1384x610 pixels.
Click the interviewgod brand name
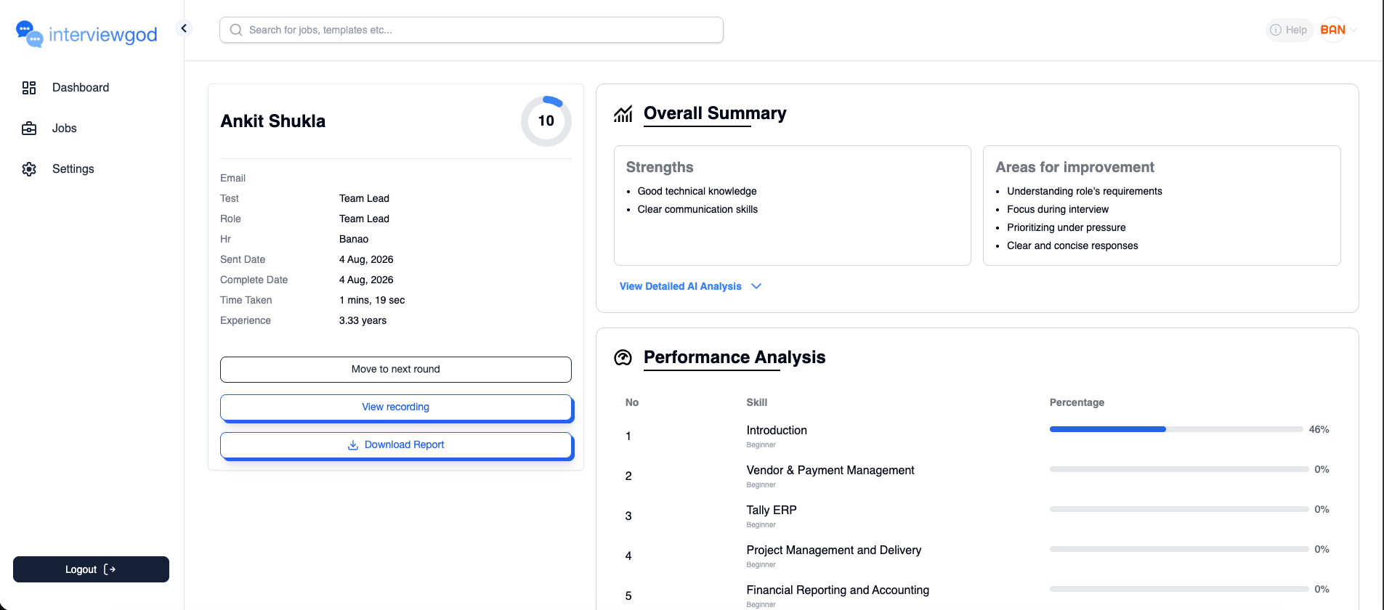103,35
